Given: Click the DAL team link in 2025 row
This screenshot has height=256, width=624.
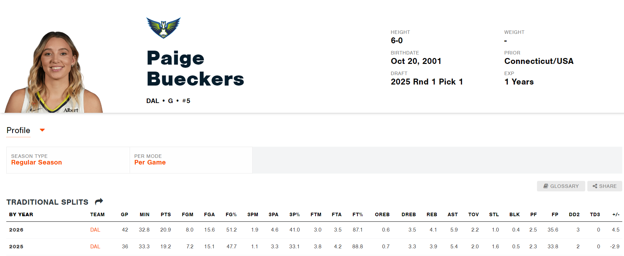Looking at the screenshot, I should coord(95,247).
